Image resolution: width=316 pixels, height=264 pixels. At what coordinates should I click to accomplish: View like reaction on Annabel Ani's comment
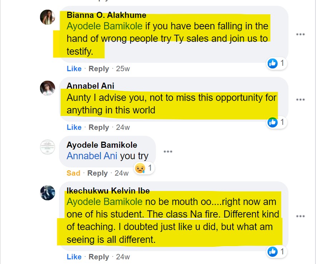277,122
